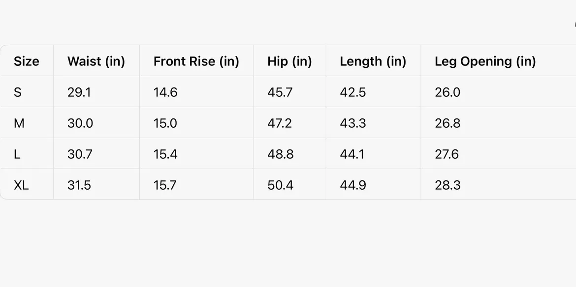This screenshot has height=287, width=576.
Task: Click leg opening value 26.0 for size S
Action: 447,92
